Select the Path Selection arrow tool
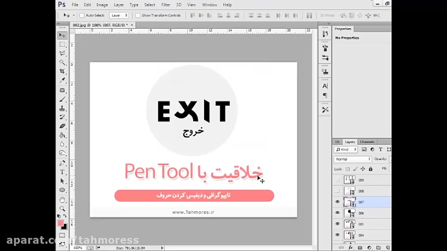Viewport: 447px width, 251px height. 62,181
